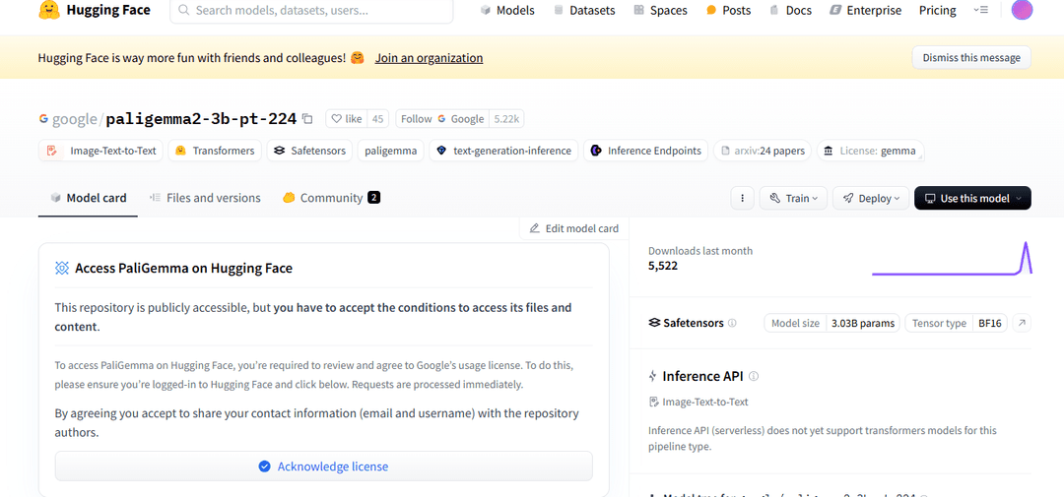Select the Transformers tag

click(215, 151)
